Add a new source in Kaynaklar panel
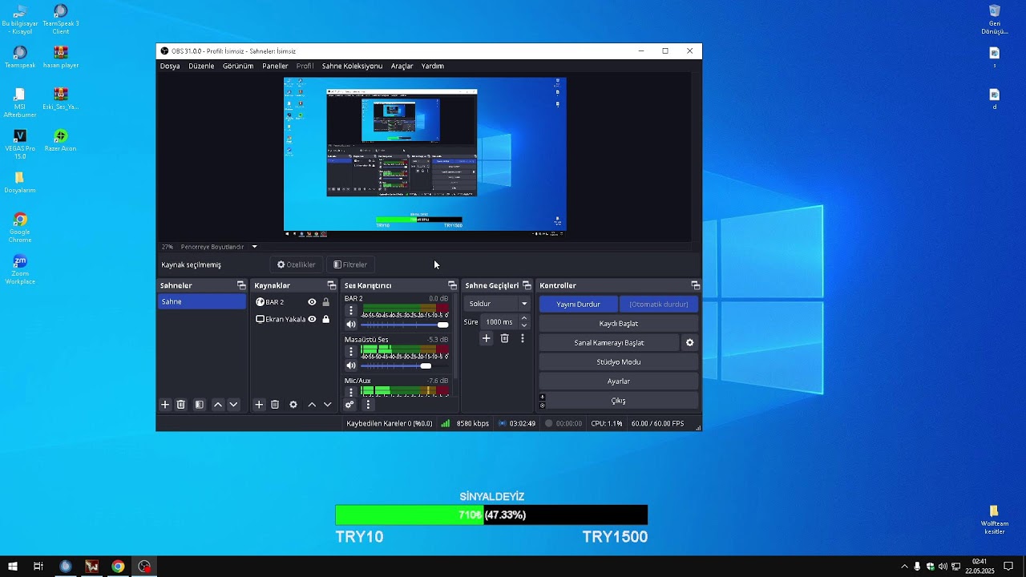Viewport: 1026px width, 577px height. pos(259,405)
